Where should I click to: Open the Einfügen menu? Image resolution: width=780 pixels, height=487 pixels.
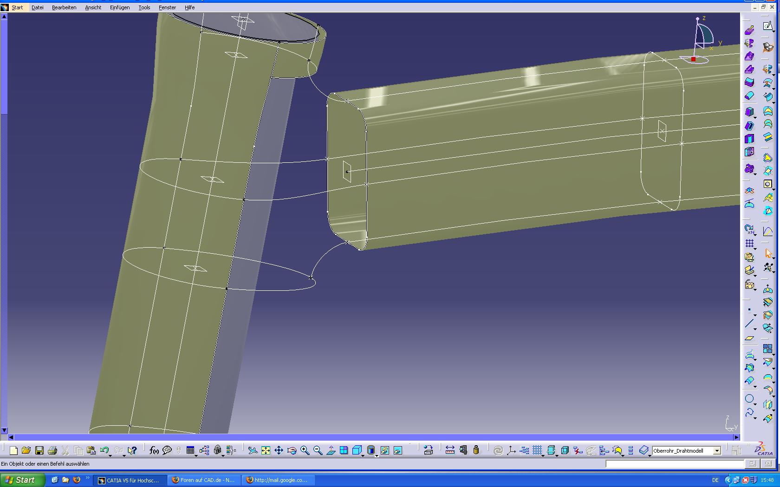tap(120, 7)
